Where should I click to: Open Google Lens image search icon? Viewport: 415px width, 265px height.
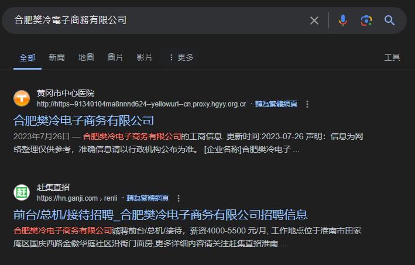[366, 20]
